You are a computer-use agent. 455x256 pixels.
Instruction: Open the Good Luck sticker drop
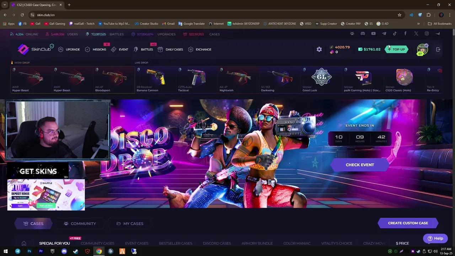coord(322,79)
